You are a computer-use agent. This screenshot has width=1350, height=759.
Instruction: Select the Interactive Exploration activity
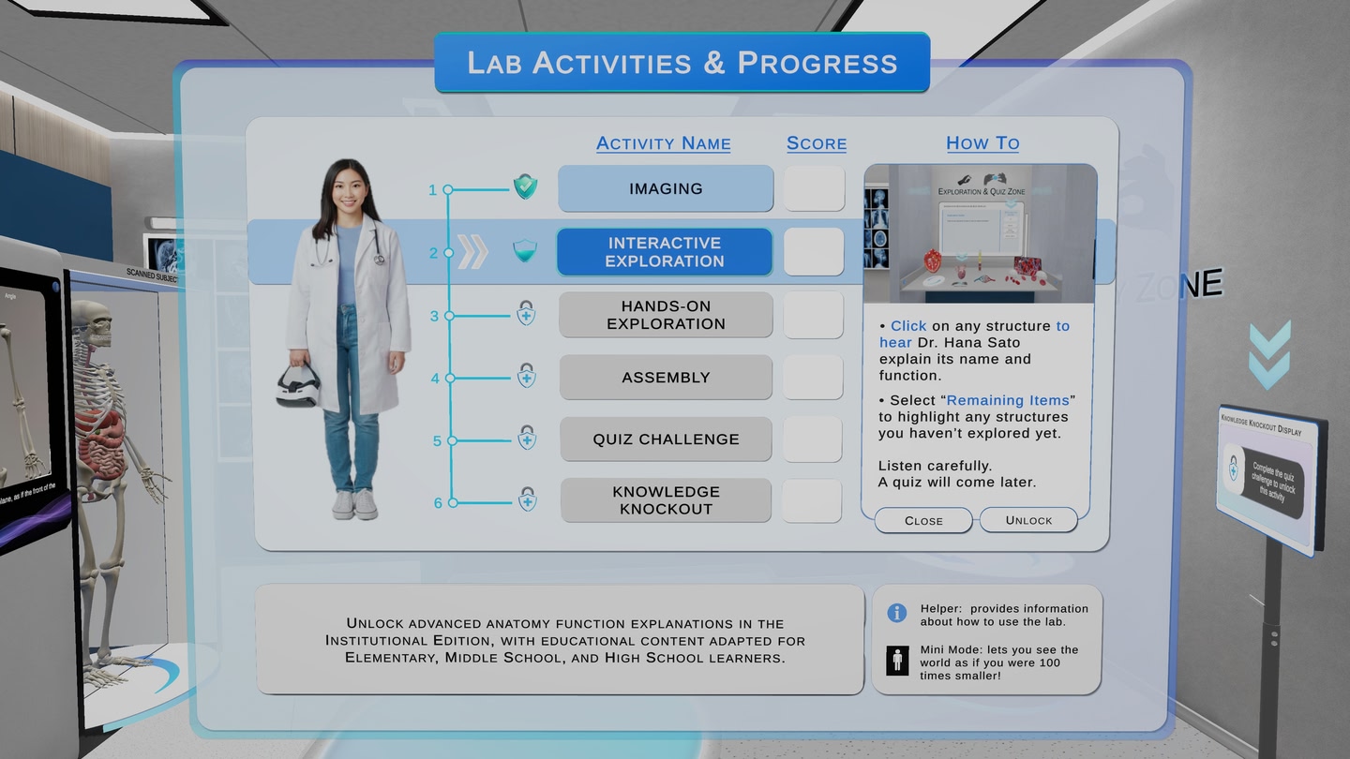click(x=665, y=252)
